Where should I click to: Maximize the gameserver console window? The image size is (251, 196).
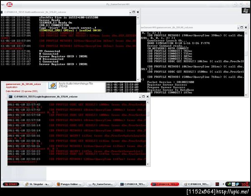242,28
